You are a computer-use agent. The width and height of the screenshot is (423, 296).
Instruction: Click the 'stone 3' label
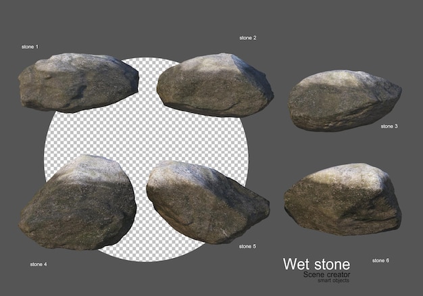pyautogui.click(x=389, y=126)
